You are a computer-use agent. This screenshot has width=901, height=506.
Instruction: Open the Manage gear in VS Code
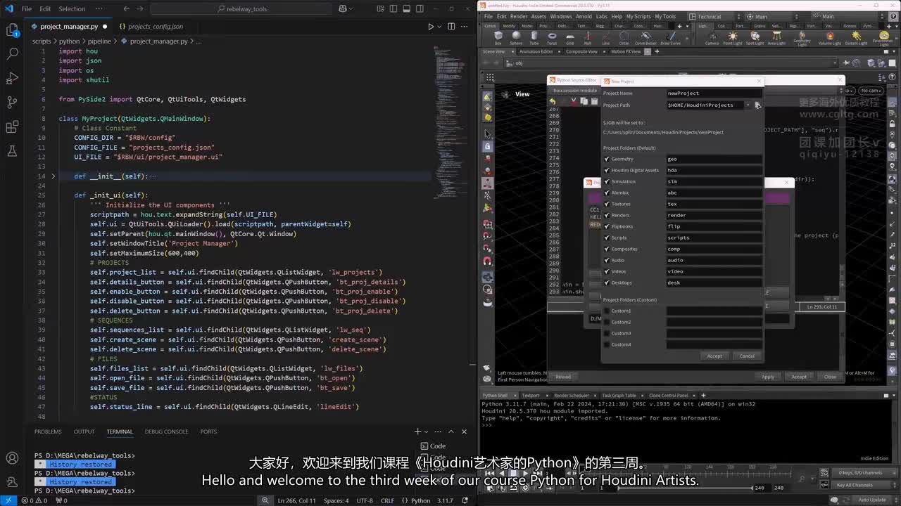coord(12,483)
